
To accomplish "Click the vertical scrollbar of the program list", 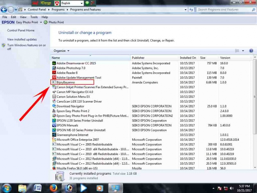I will click(x=255, y=97).
